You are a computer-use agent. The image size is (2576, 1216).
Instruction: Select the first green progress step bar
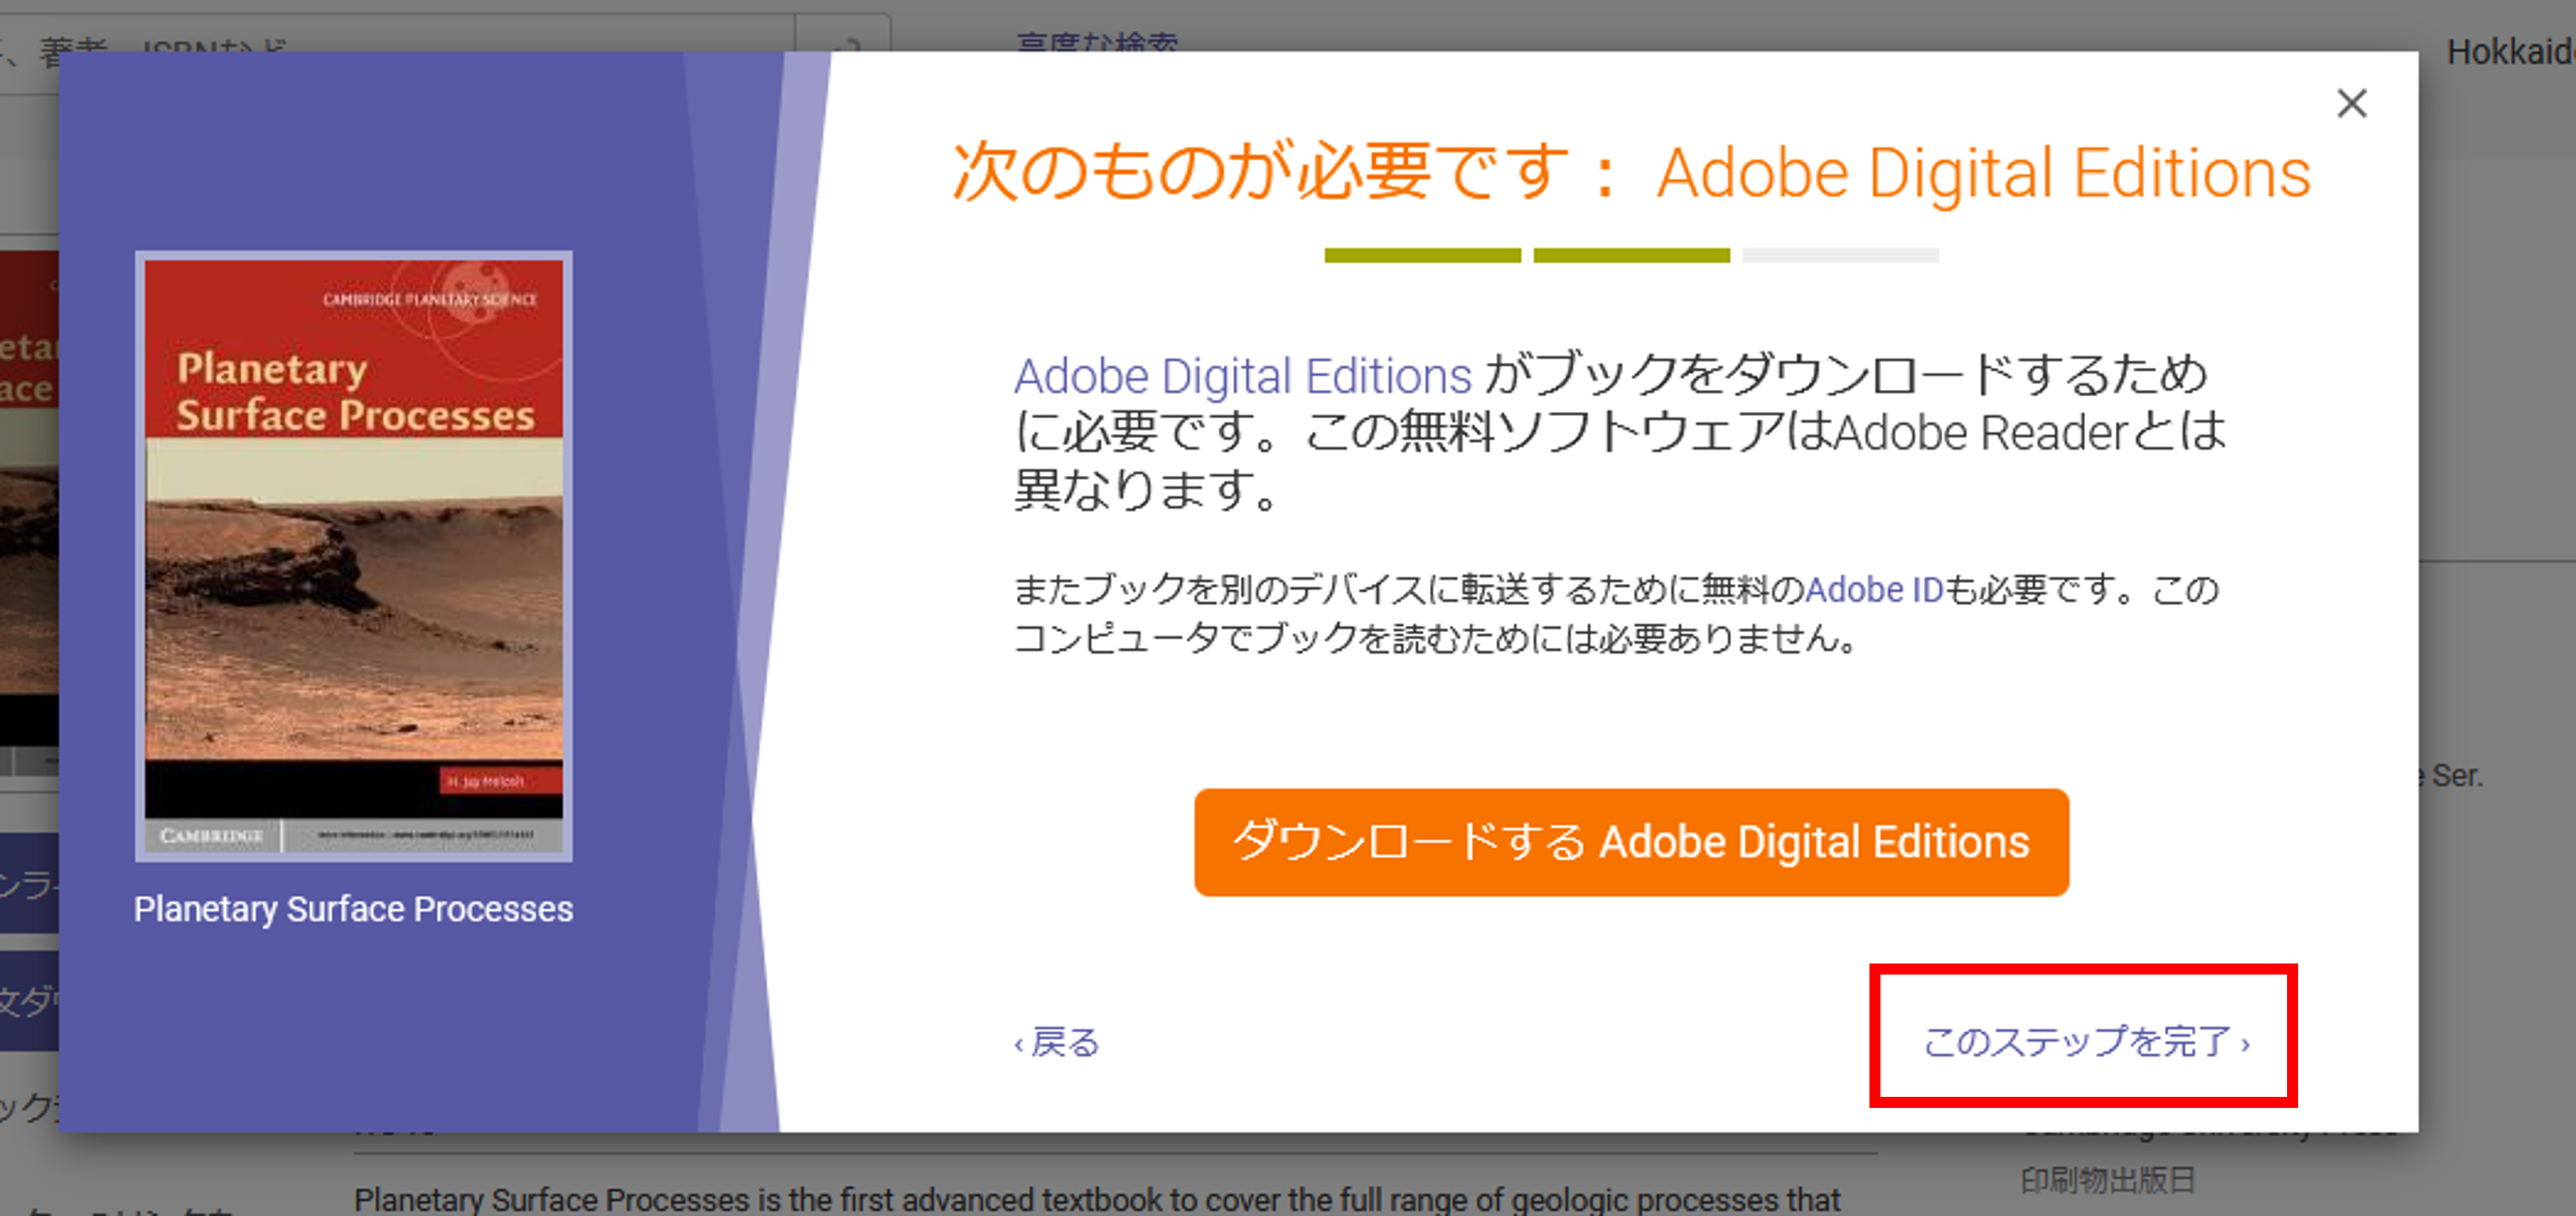(1422, 256)
